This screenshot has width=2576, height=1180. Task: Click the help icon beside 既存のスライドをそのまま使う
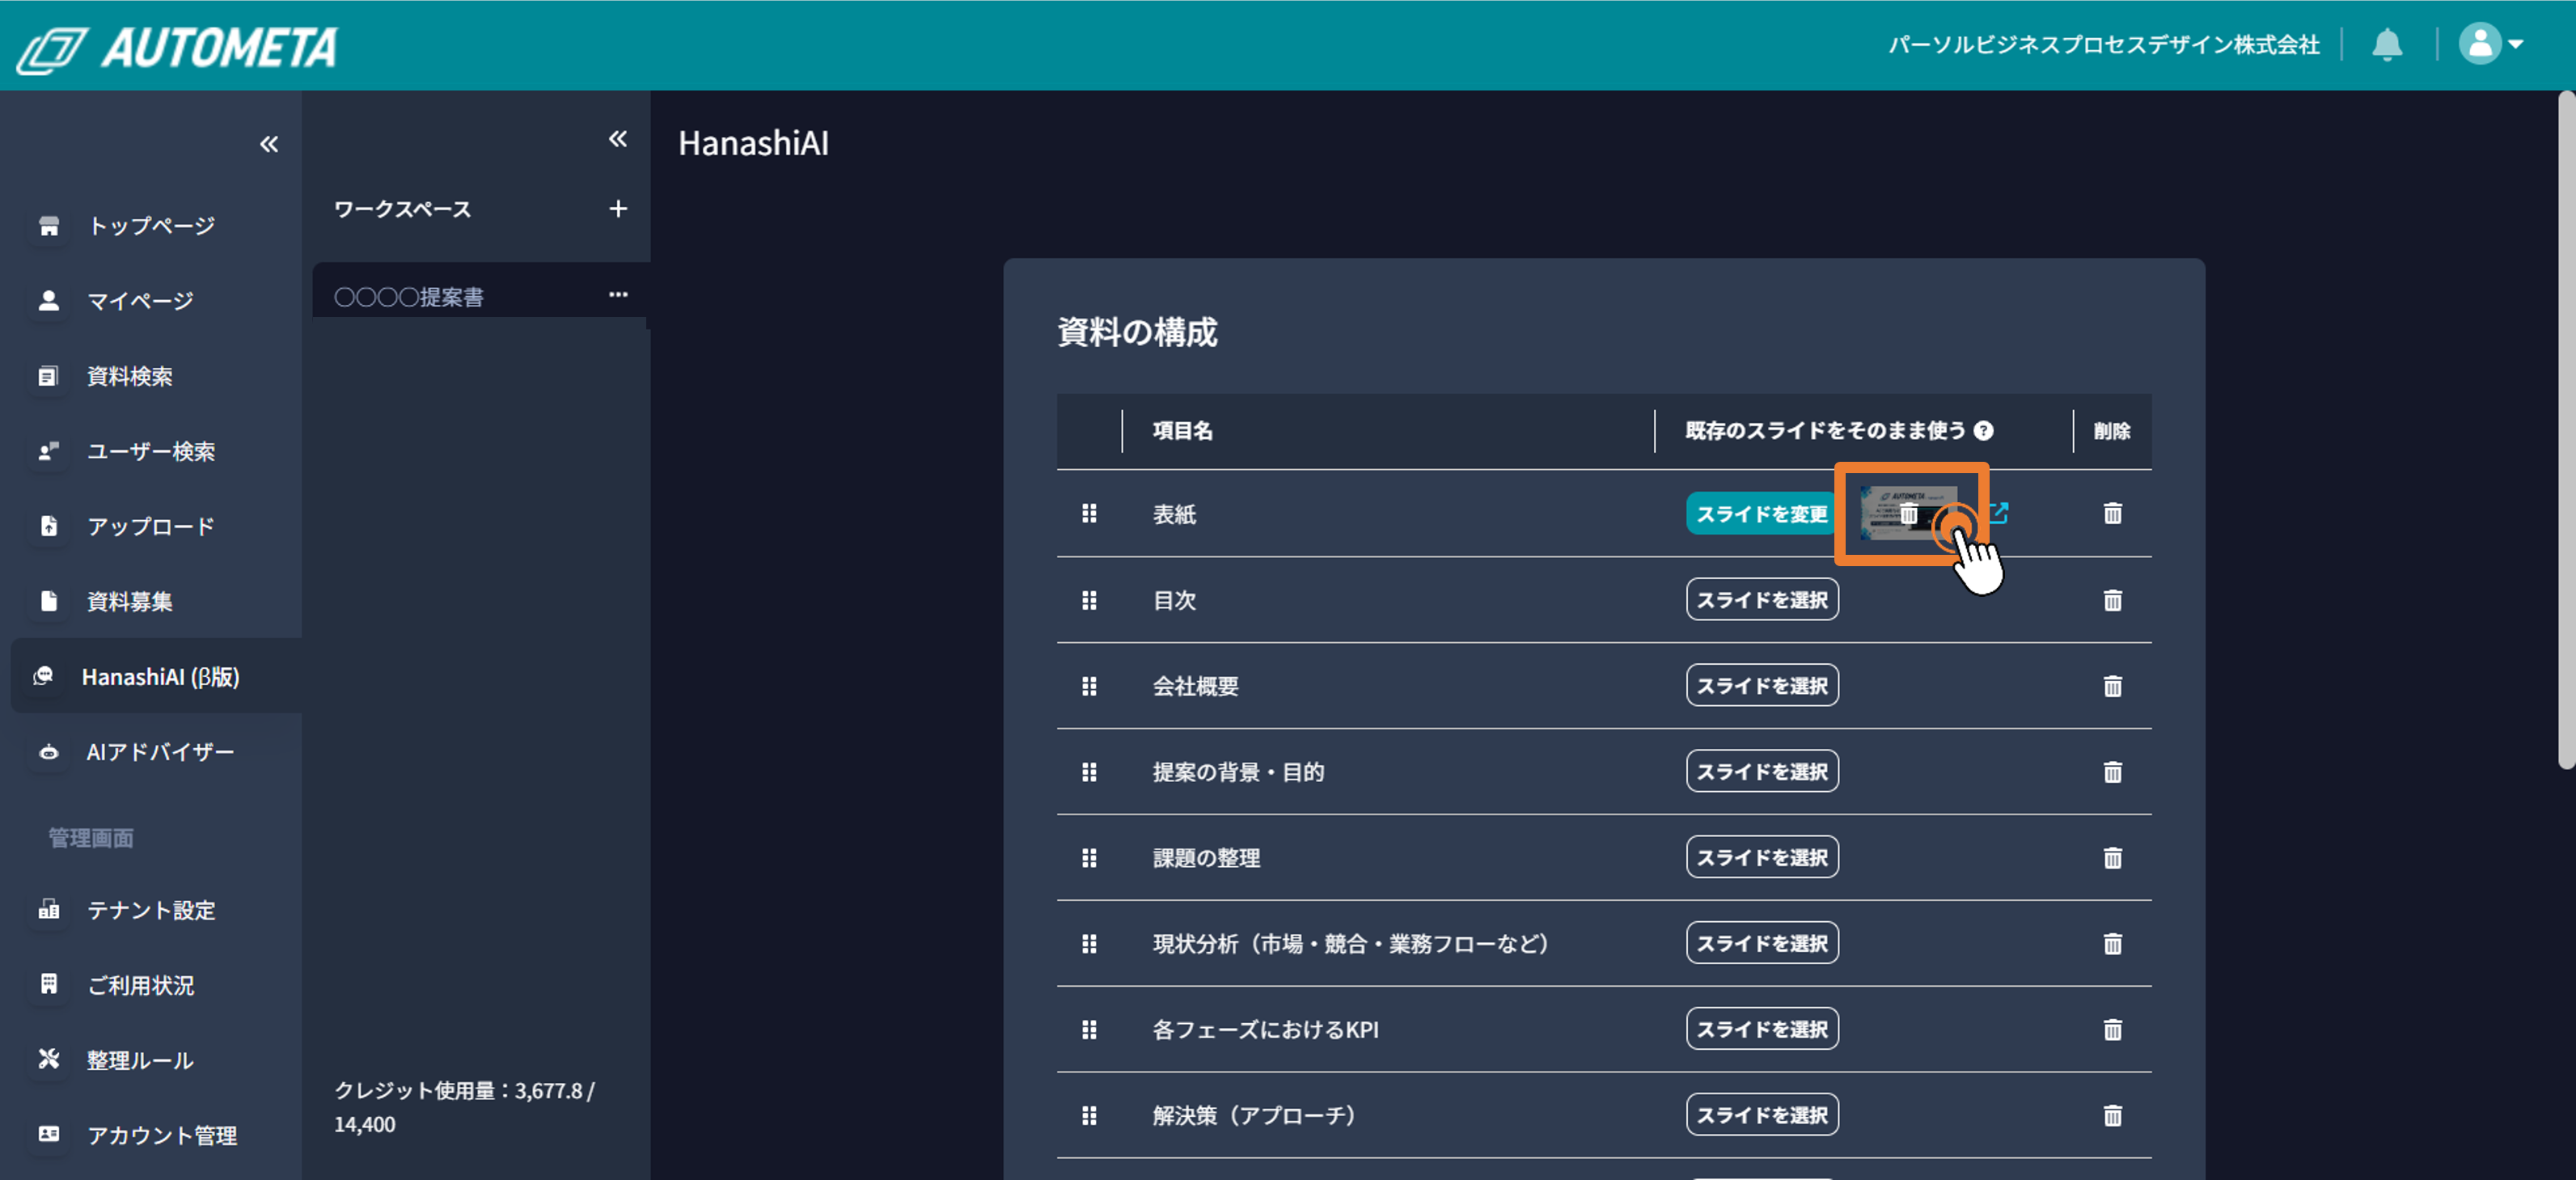pyautogui.click(x=1983, y=431)
